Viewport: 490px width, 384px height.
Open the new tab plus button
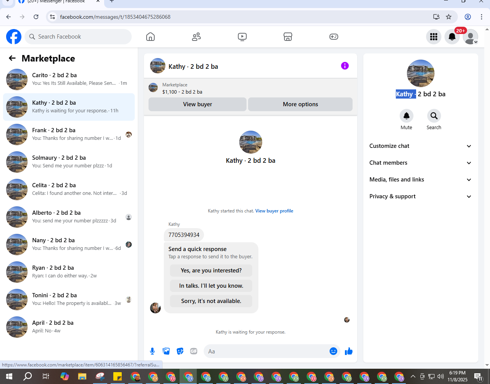click(x=112, y=1)
